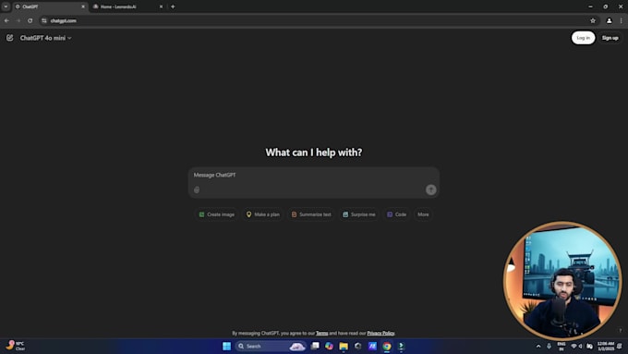Click the help question mark icon

coord(621,330)
